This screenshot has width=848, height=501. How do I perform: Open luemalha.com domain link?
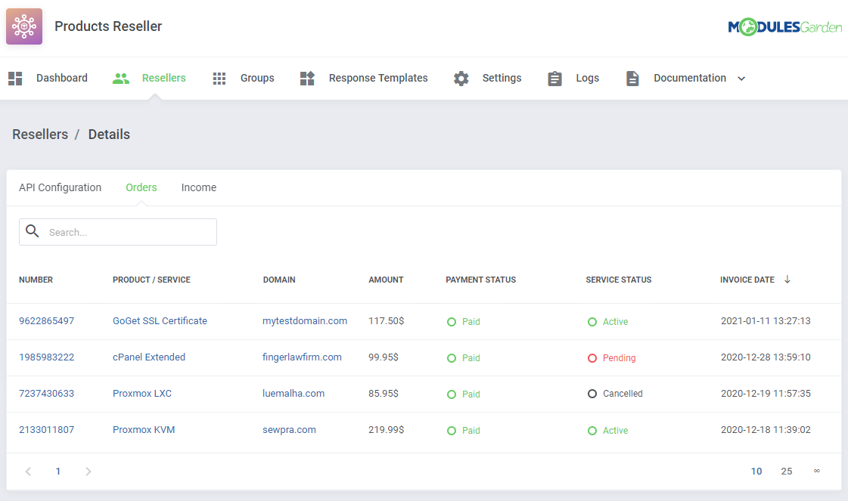(293, 394)
